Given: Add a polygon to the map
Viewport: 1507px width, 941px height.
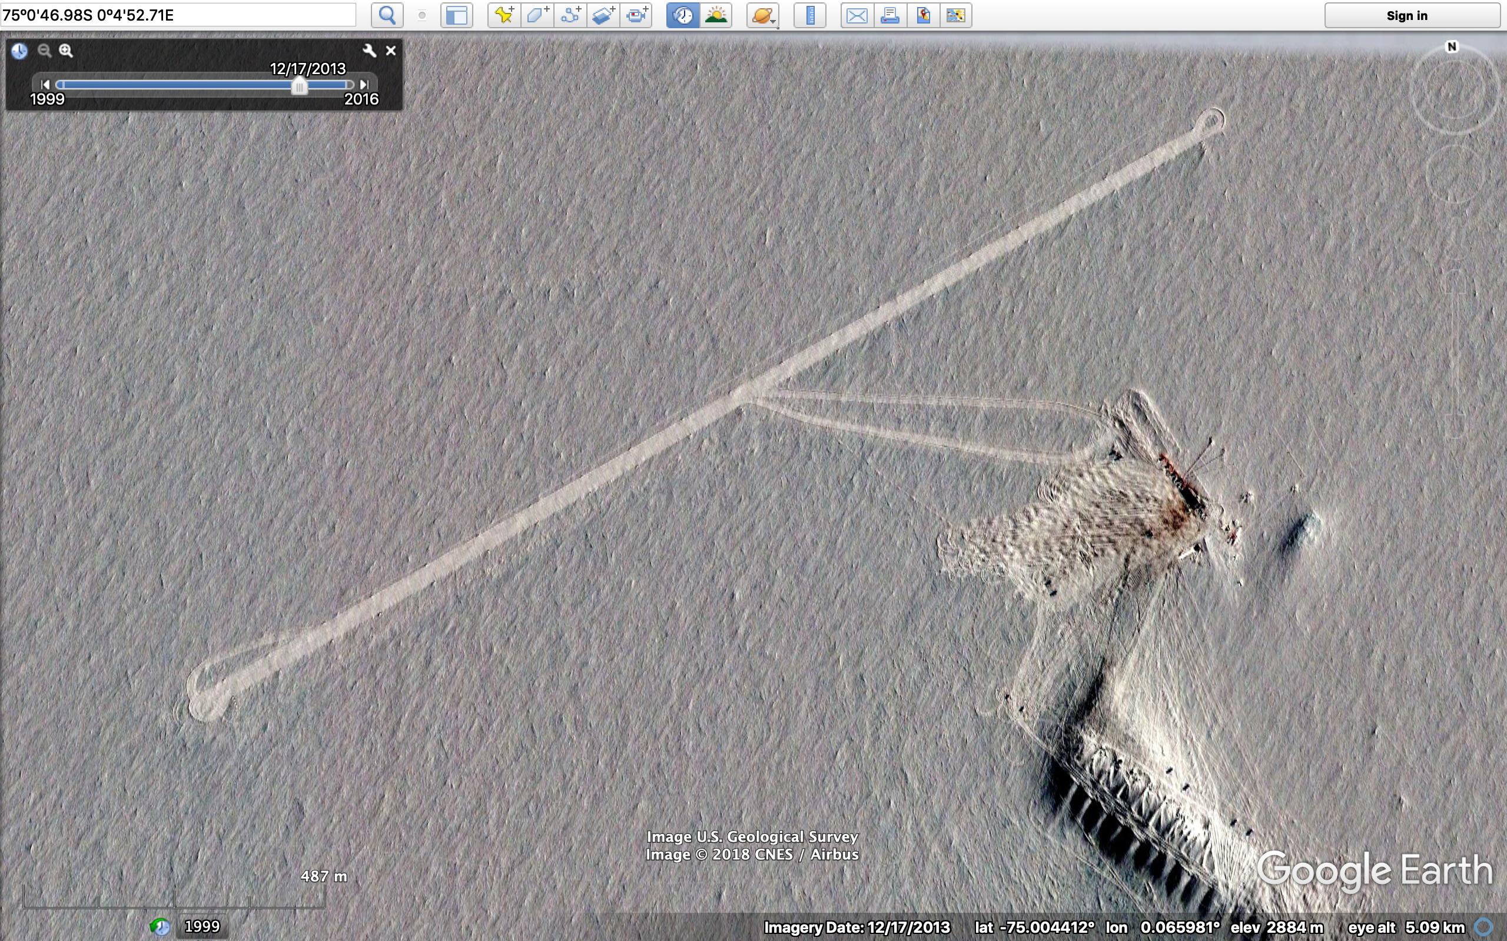Looking at the screenshot, I should [537, 15].
